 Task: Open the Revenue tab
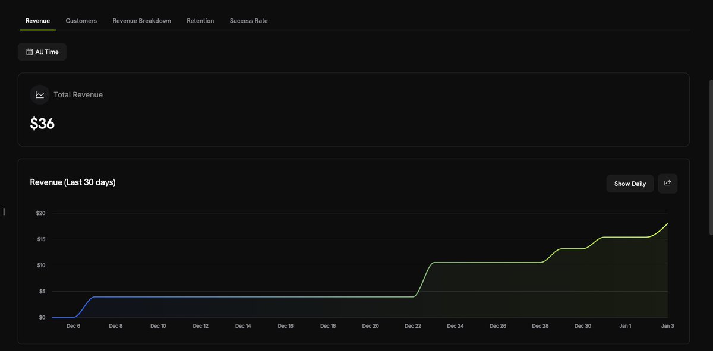(x=37, y=21)
